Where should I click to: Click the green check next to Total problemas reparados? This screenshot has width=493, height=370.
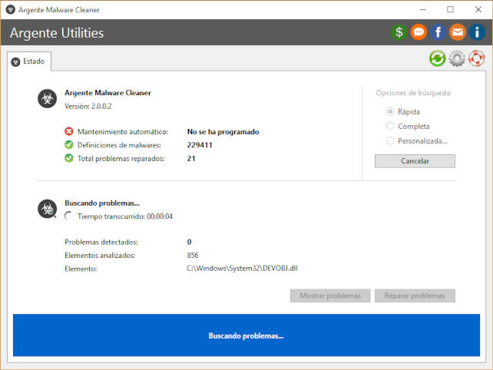coord(69,158)
